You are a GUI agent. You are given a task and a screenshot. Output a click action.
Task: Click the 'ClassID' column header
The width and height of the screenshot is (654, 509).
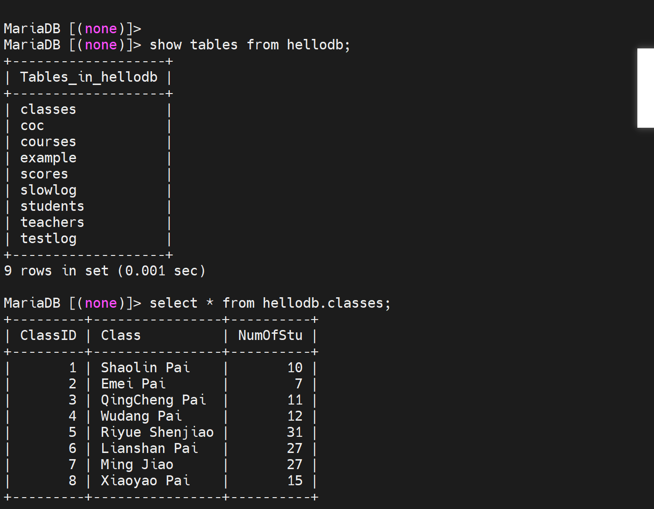[x=48, y=336]
